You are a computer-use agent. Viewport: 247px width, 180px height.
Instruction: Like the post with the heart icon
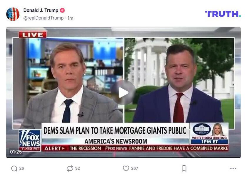click(126, 168)
